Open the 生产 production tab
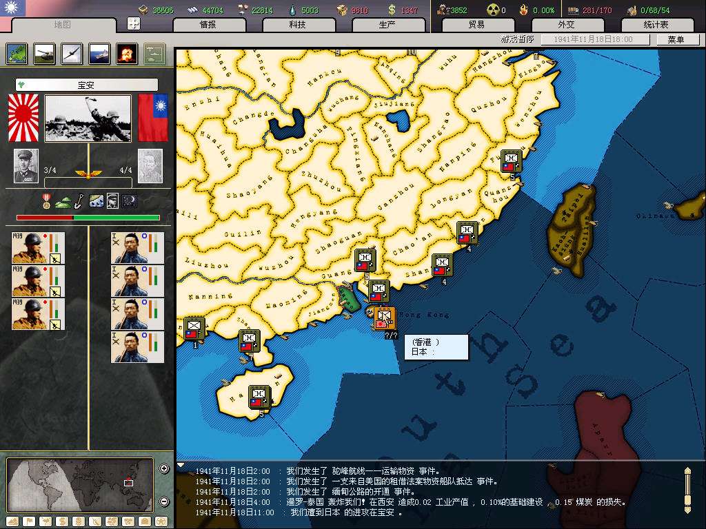706x529 pixels. coord(387,25)
